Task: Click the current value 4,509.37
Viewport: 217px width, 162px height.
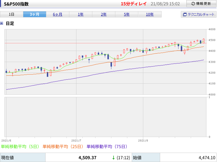Action: 88,157
